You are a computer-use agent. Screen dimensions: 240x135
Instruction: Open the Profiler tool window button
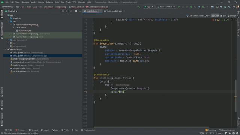point(65,130)
